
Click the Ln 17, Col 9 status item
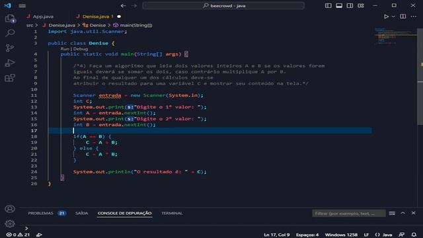pos(276,235)
